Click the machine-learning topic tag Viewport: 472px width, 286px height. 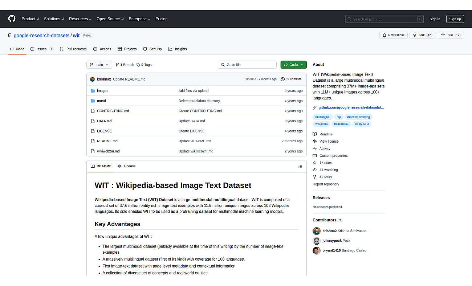click(x=358, y=117)
